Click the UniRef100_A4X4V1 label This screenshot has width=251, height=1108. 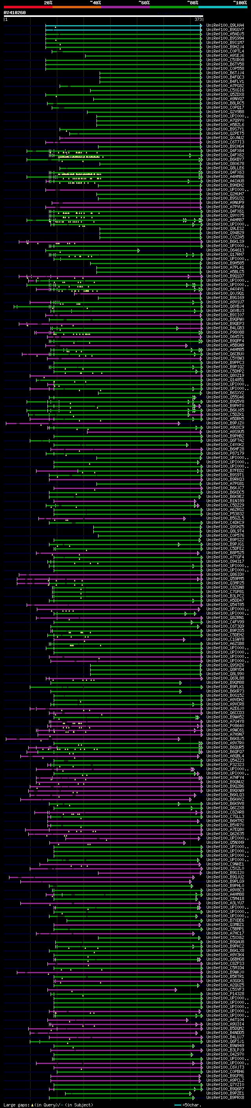click(x=225, y=289)
